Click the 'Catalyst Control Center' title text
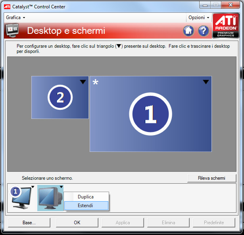This screenshot has height=235, width=244. (39, 7)
